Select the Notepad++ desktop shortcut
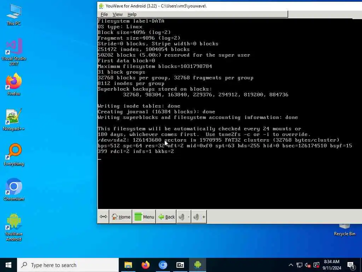Screen dimensions: 362x272 pyautogui.click(x=14, y=120)
